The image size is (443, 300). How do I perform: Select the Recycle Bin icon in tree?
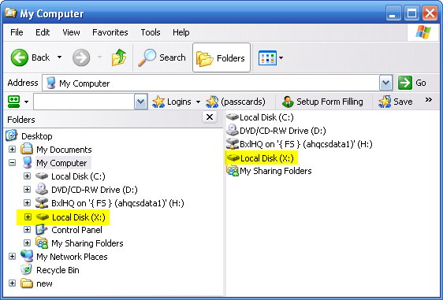click(26, 269)
